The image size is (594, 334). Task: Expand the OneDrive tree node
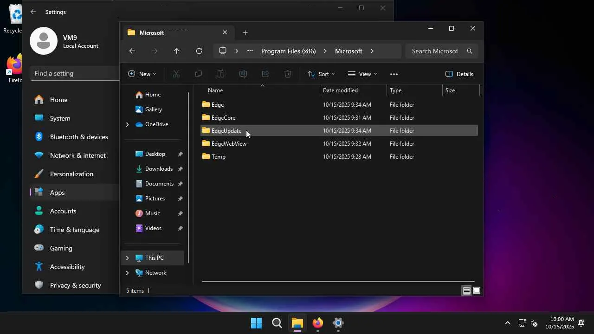click(127, 124)
